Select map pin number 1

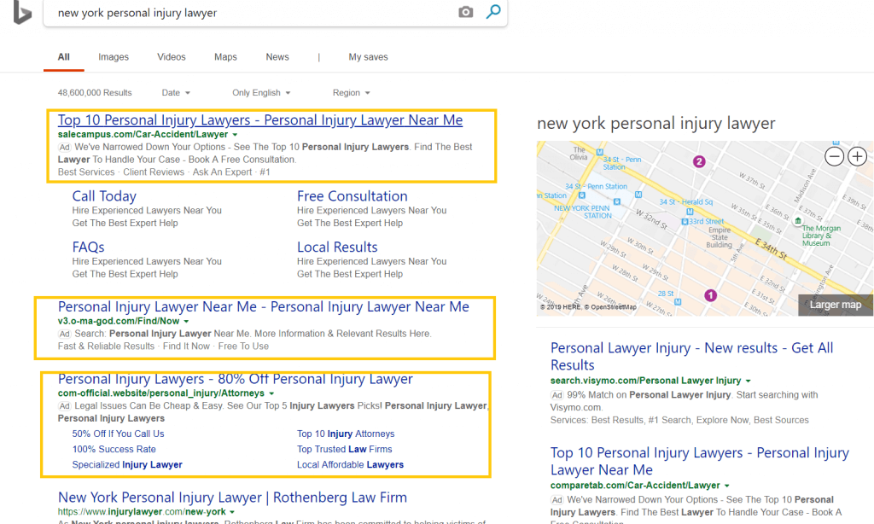click(710, 295)
